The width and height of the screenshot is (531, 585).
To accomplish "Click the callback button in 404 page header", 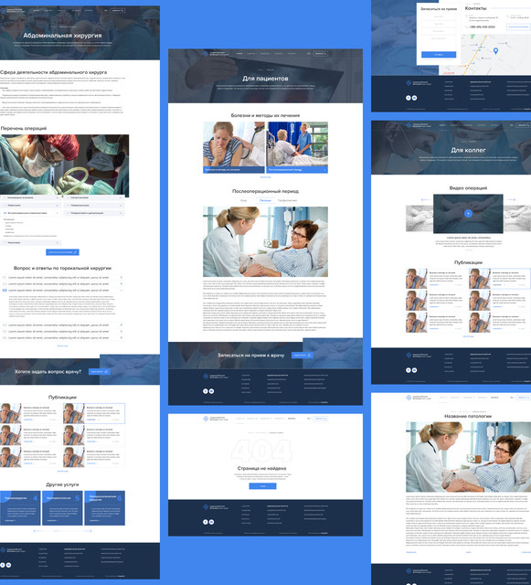I will click(x=320, y=419).
